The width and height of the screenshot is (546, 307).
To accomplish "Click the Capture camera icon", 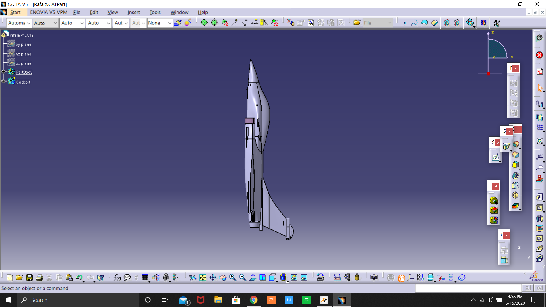I will coord(374,277).
